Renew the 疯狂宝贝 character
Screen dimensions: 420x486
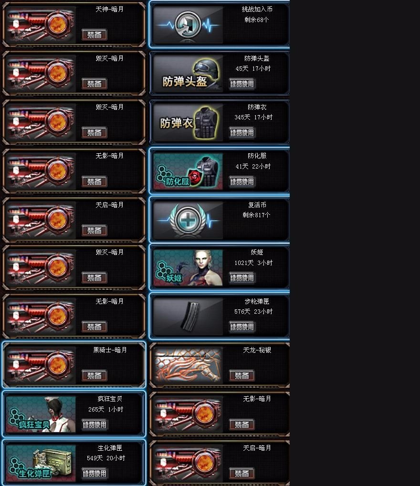[94, 424]
